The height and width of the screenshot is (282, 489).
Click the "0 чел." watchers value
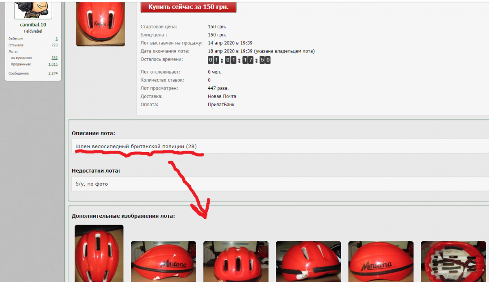215,72
